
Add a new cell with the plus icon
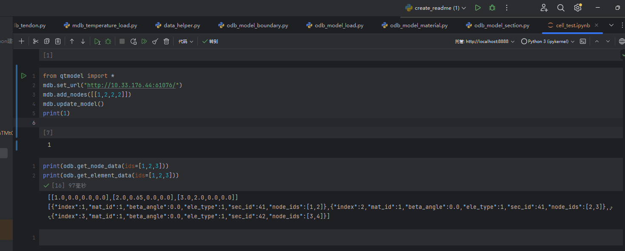22,41
